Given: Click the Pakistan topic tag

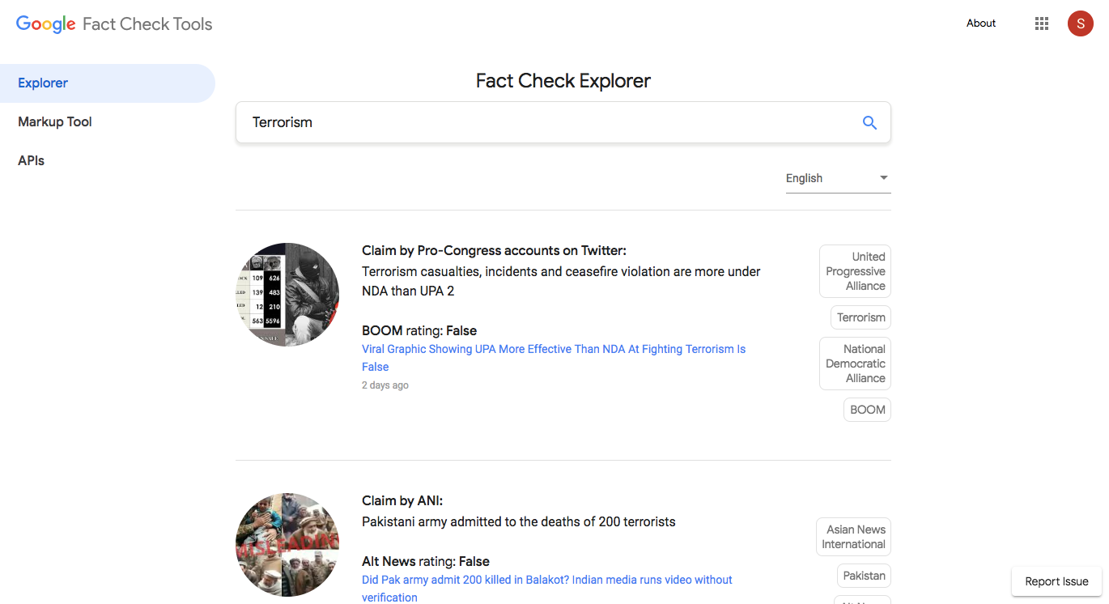Looking at the screenshot, I should click(864, 576).
